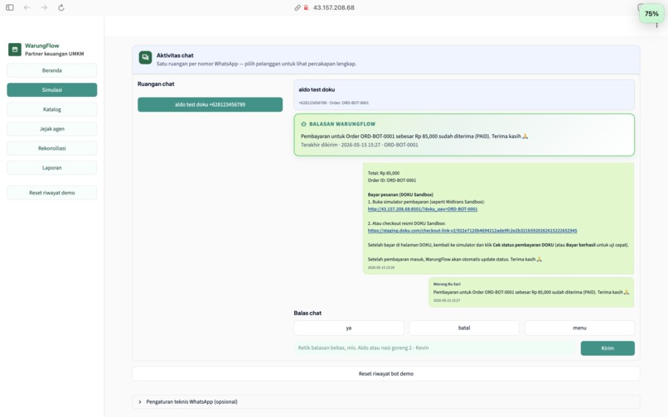Click the Aktivitas chat header icon
Image resolution: width=668 pixels, height=417 pixels.
tap(145, 57)
